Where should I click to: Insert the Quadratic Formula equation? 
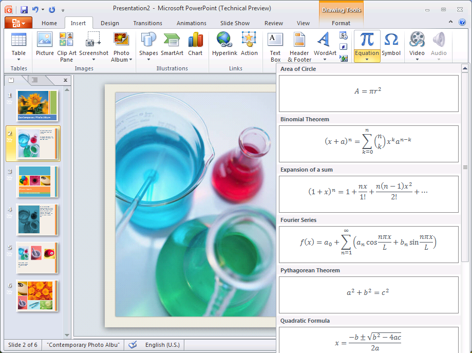click(368, 340)
